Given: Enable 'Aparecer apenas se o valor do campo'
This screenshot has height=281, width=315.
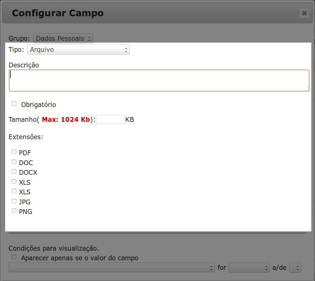Looking at the screenshot, I should (x=14, y=257).
